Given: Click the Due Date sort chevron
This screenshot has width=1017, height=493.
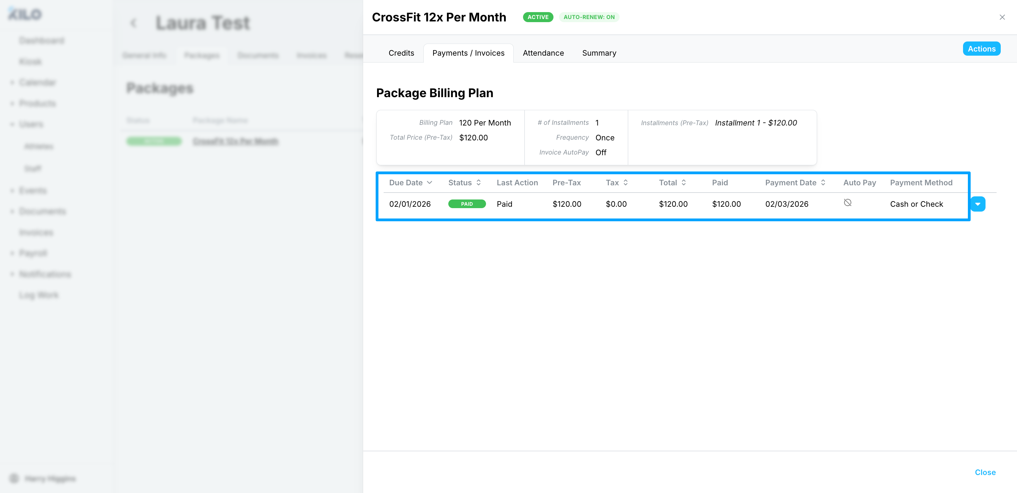Looking at the screenshot, I should click(430, 182).
